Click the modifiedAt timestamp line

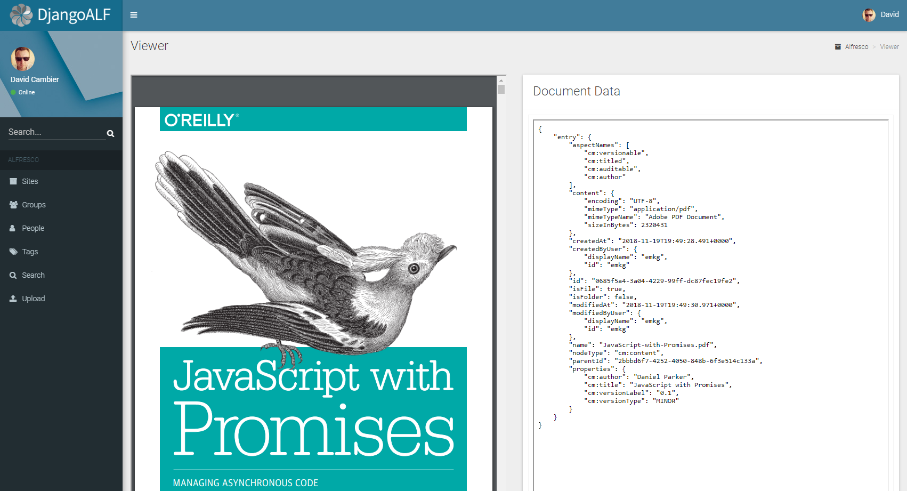pos(654,305)
